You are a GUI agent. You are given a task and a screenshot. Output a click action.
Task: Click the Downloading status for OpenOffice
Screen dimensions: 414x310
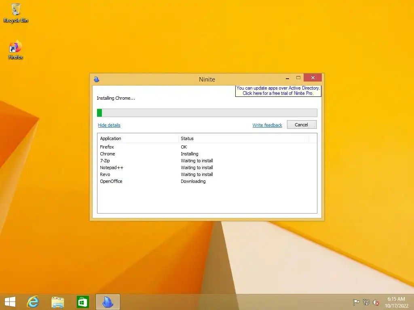(x=193, y=181)
